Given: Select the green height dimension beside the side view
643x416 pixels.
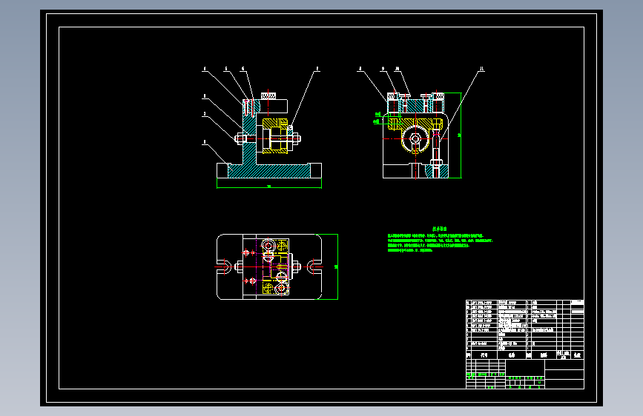Looking at the screenshot, I should tap(460, 135).
